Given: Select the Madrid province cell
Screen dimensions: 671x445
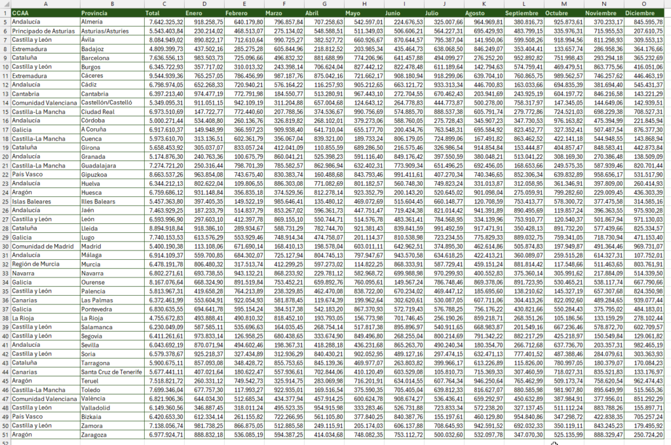Looking at the screenshot, I should pos(112,246).
